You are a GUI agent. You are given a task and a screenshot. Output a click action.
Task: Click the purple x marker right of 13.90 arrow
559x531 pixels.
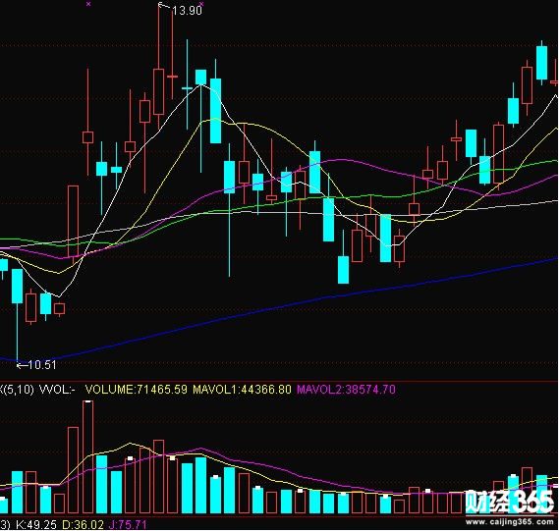pos(201,4)
